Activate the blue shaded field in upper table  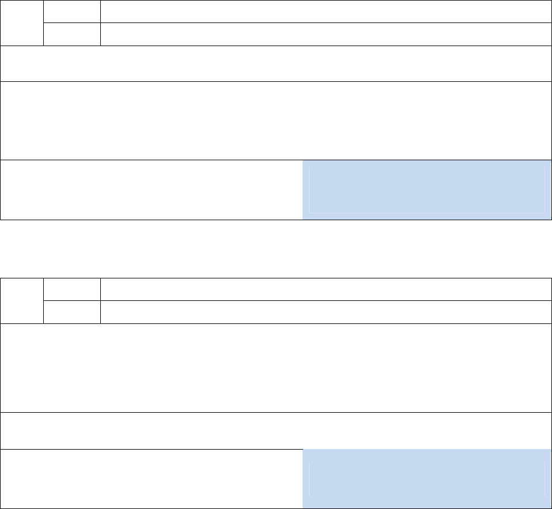(x=426, y=190)
